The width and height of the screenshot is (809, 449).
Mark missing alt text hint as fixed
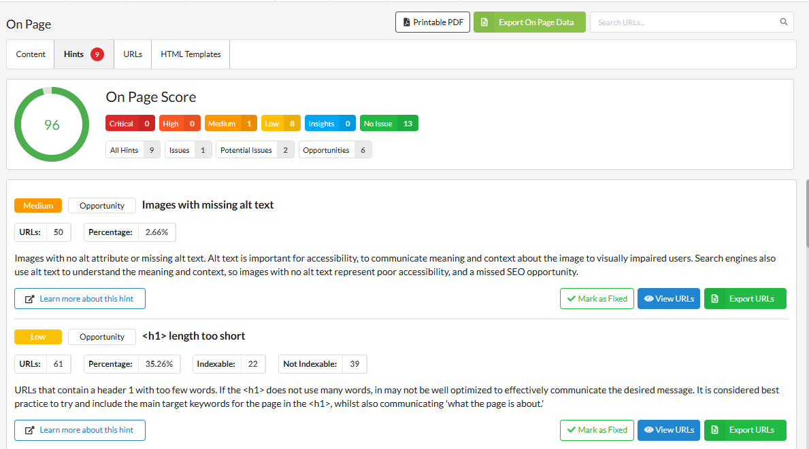pyautogui.click(x=597, y=299)
